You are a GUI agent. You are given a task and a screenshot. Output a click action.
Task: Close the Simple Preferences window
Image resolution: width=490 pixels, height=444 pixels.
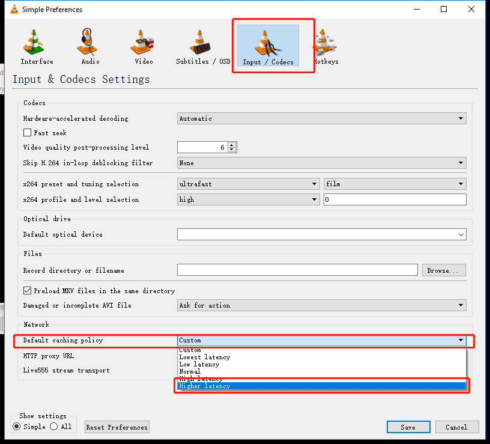[471, 9]
